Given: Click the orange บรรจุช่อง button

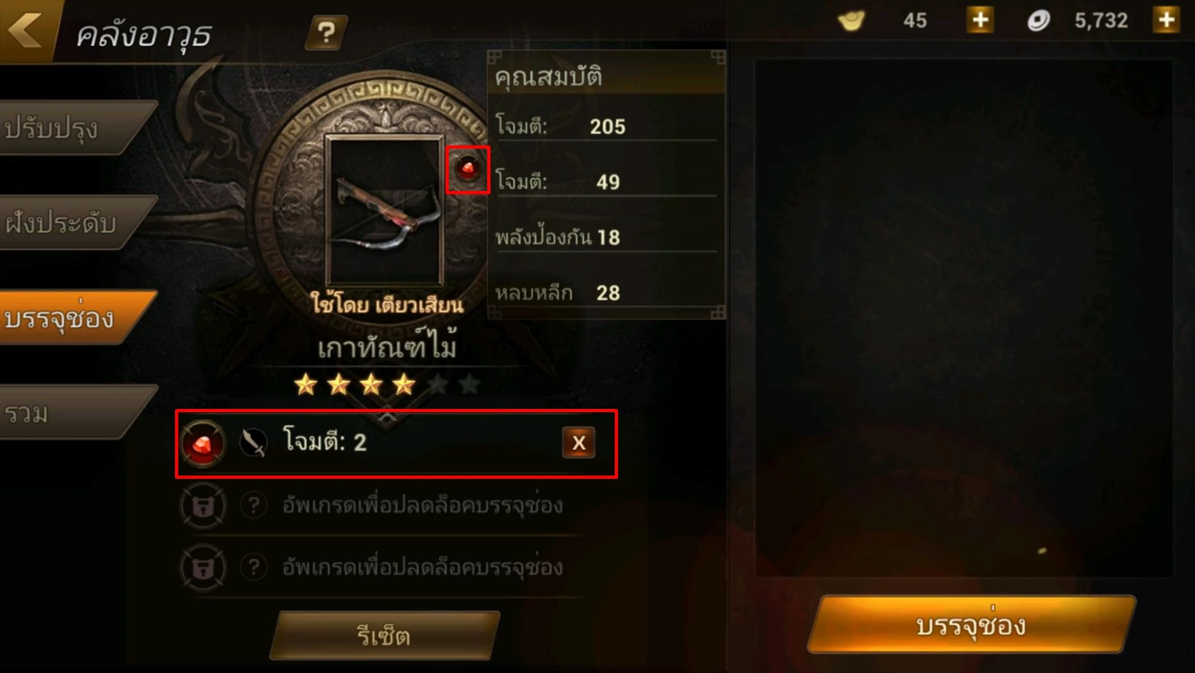Looking at the screenshot, I should [x=971, y=624].
